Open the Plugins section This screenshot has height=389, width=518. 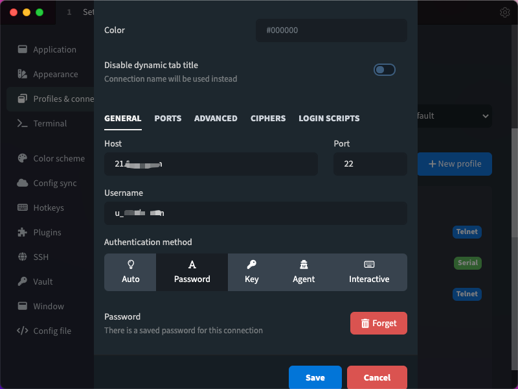pyautogui.click(x=47, y=233)
